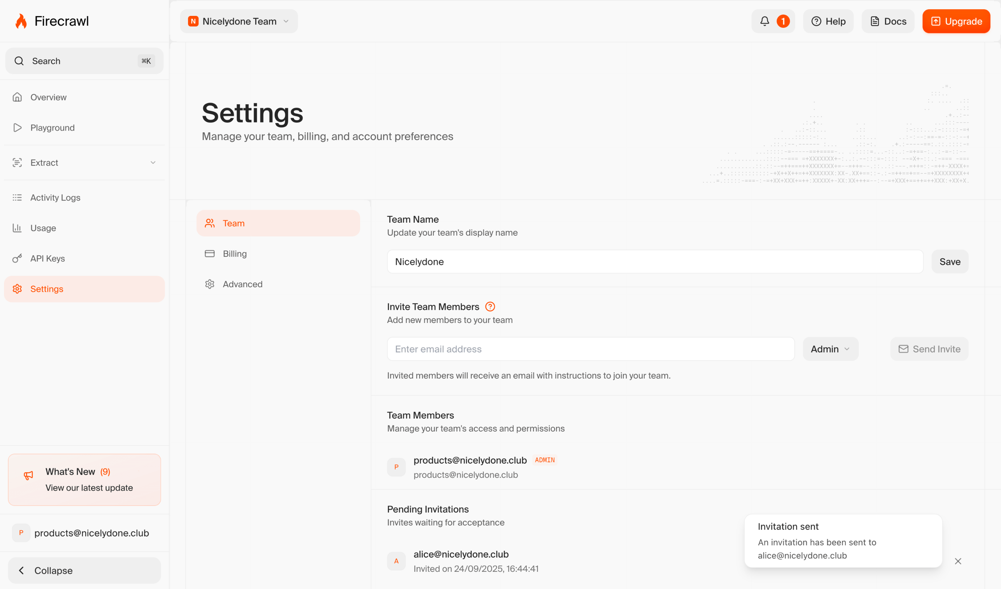
Task: Click the notification count badge
Action: [783, 21]
